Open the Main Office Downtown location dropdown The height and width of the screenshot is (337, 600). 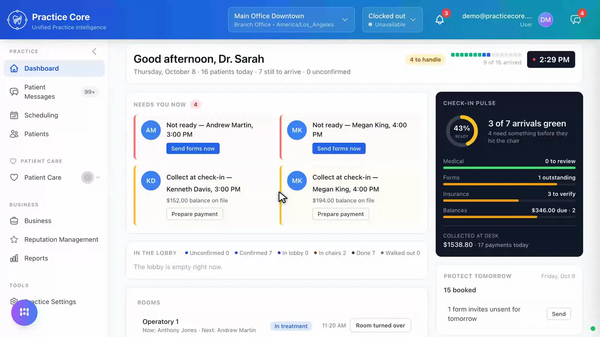(x=291, y=20)
